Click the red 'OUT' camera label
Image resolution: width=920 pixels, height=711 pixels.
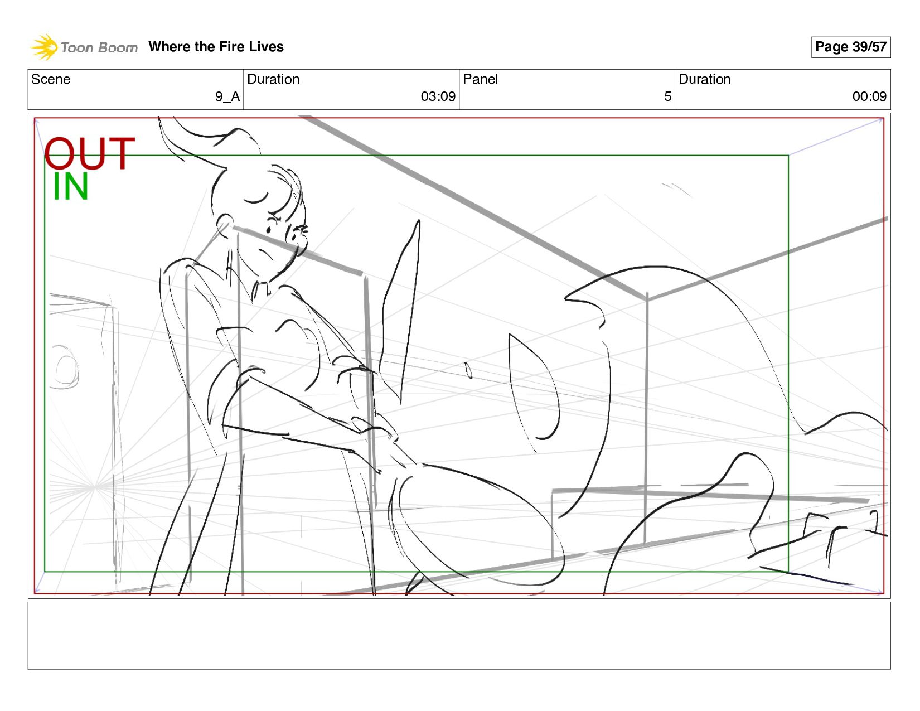point(89,153)
